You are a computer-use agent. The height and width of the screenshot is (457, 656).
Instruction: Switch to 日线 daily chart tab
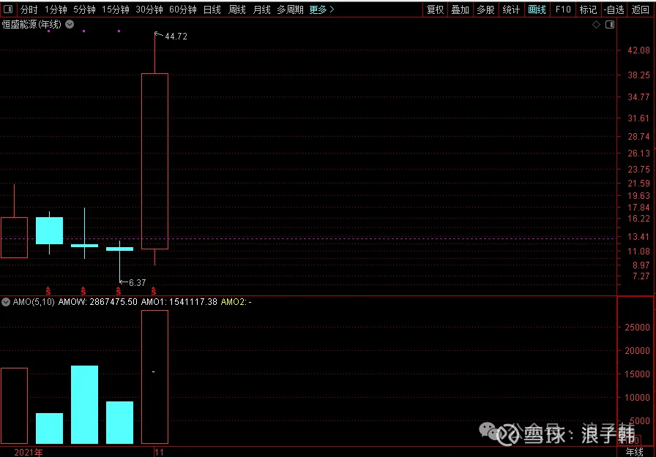tap(212, 10)
